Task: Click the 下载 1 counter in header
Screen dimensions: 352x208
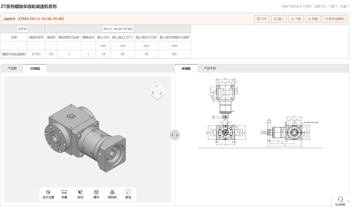Action: click(x=333, y=6)
